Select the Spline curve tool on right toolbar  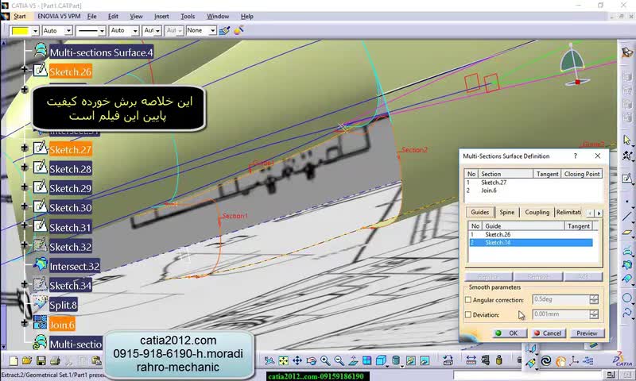click(x=627, y=314)
